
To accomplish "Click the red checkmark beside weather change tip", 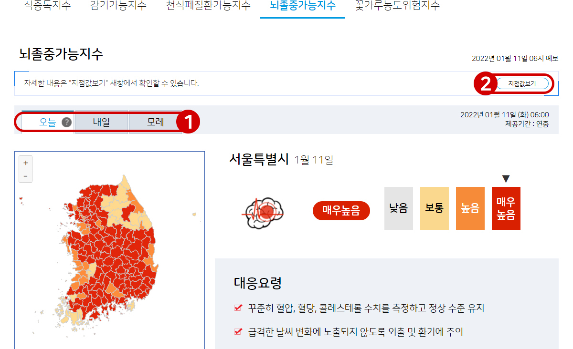I will coord(238,331).
